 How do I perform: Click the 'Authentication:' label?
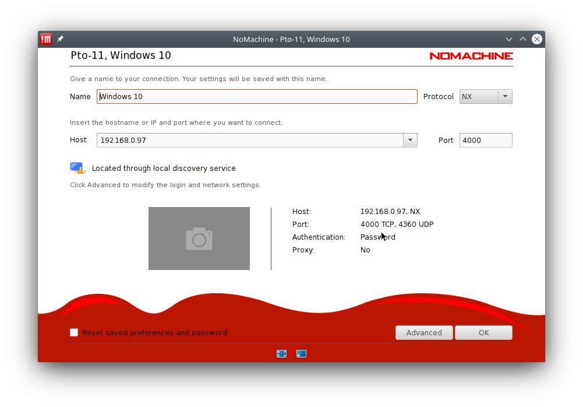click(319, 237)
